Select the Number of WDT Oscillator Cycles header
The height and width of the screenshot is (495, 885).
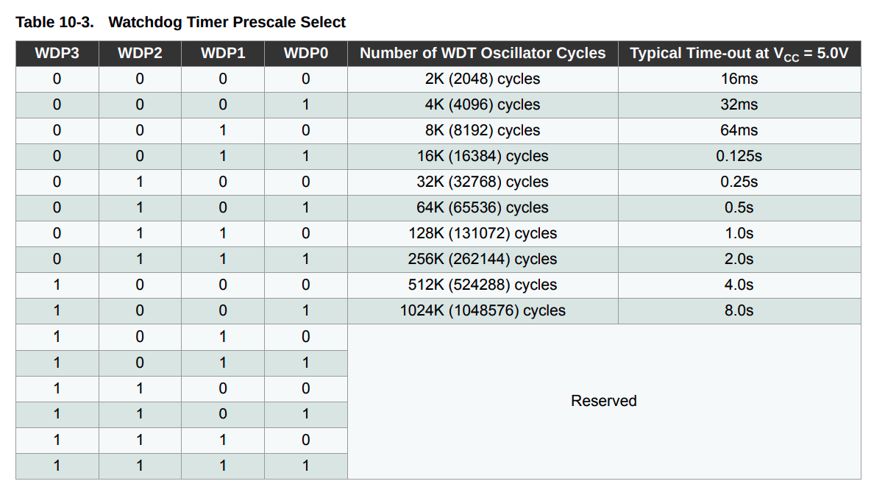483,54
